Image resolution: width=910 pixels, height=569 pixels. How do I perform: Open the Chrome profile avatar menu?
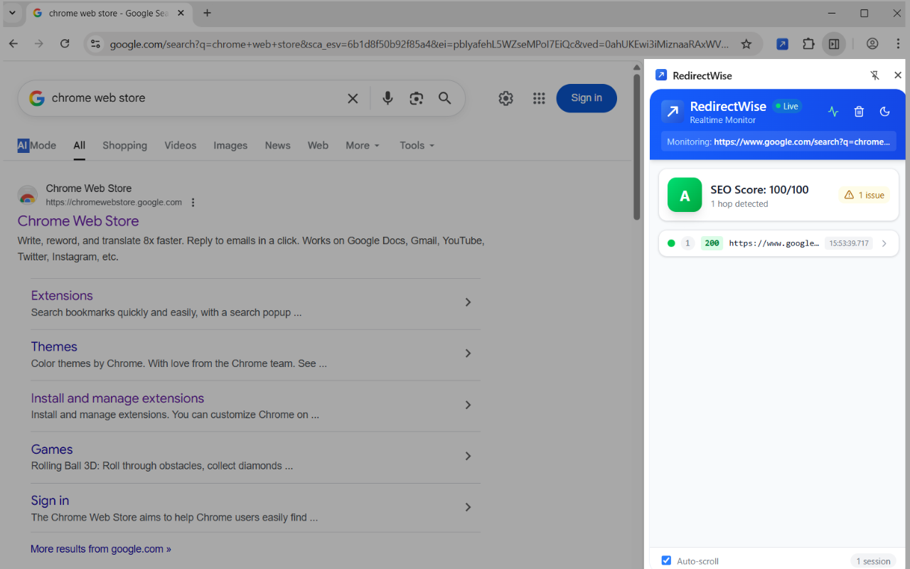point(872,44)
